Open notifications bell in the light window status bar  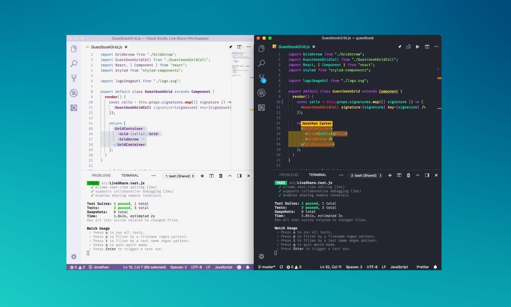[248, 267]
